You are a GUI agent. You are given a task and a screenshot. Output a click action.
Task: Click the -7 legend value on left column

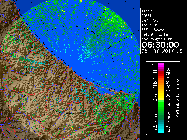click(x=155, y=131)
